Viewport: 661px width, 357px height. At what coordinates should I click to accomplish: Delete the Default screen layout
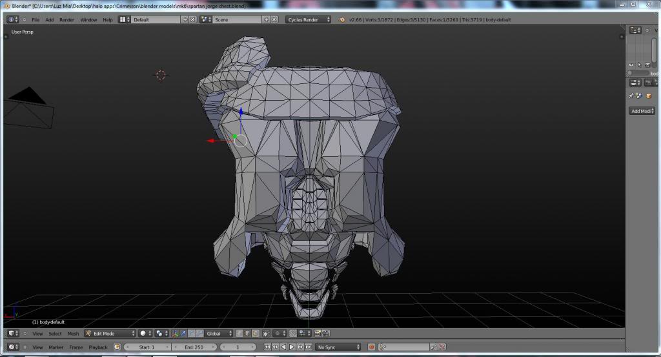192,19
